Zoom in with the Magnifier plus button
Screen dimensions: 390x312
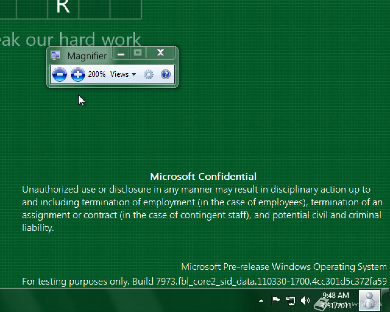(78, 74)
